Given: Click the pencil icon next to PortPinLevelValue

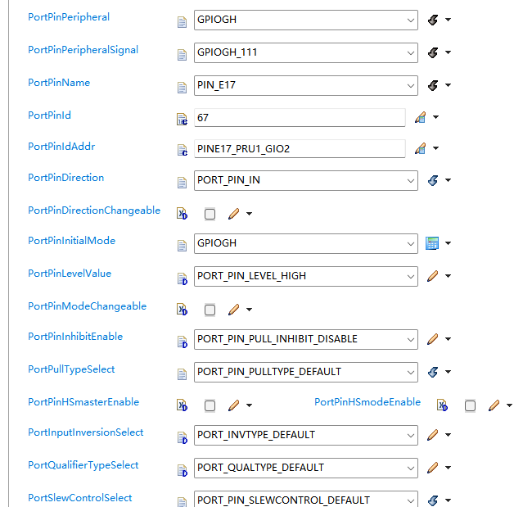Looking at the screenshot, I should [433, 276].
